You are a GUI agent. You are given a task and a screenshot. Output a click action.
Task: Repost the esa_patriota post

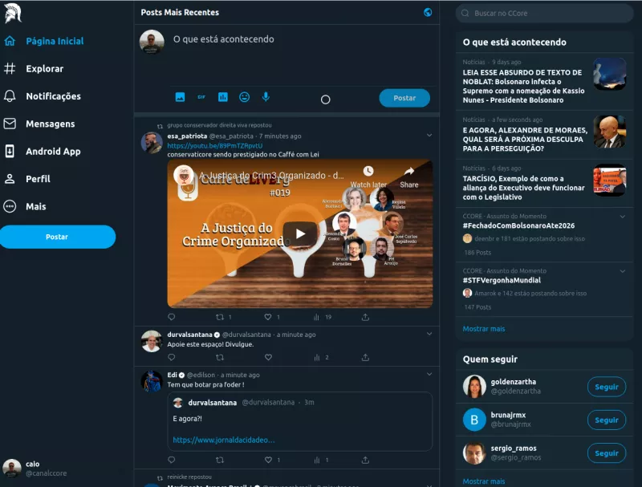pos(220,317)
